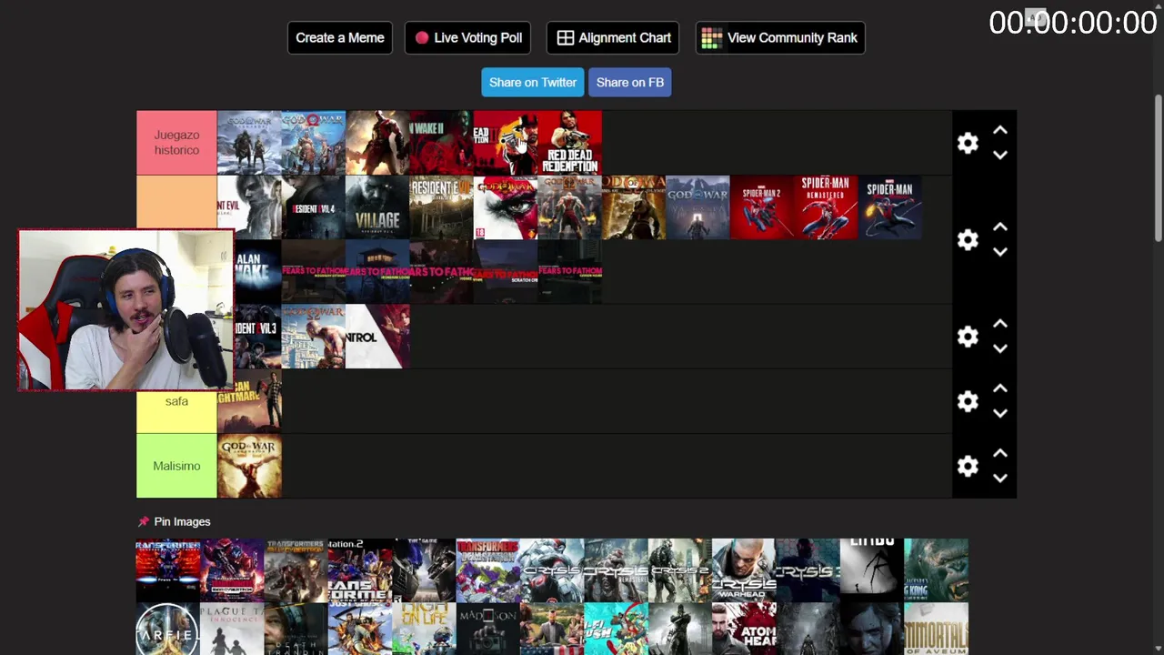
Task: Share tier list on Twitter
Action: pos(533,82)
